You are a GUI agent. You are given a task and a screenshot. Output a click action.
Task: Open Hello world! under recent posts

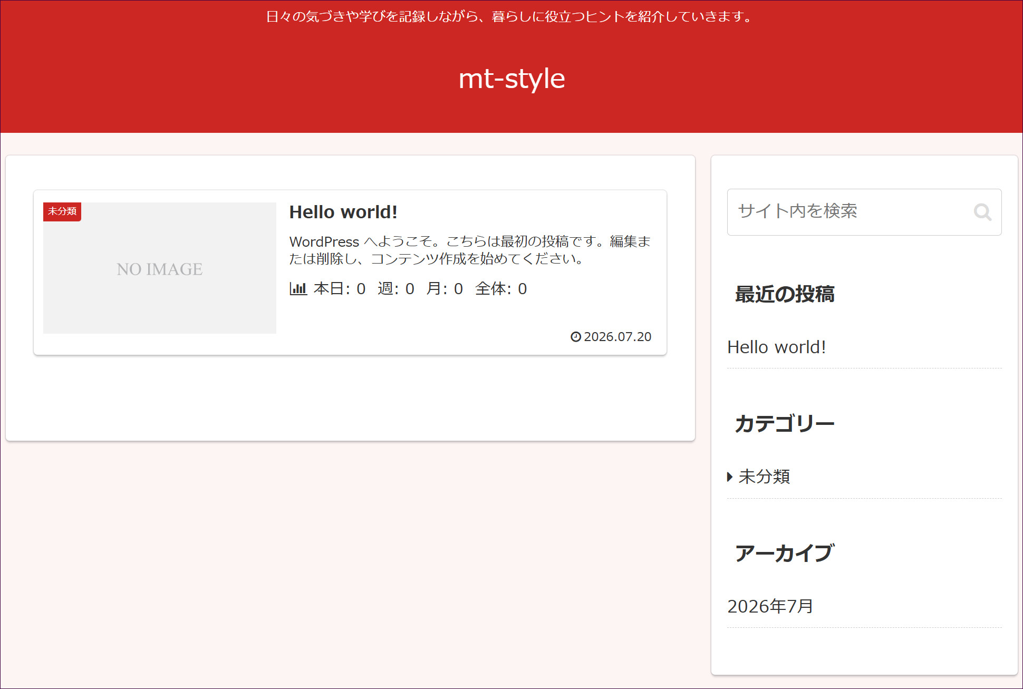(x=776, y=347)
